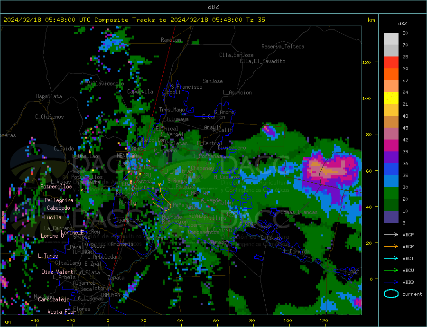Click the Cabecedo station label
Image resolution: width=427 pixels, height=327 pixels.
(58, 208)
